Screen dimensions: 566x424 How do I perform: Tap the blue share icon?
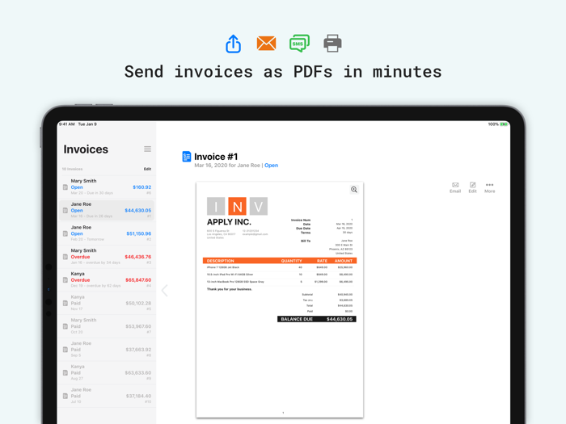click(233, 44)
